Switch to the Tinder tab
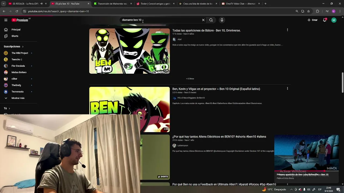 [155, 4]
